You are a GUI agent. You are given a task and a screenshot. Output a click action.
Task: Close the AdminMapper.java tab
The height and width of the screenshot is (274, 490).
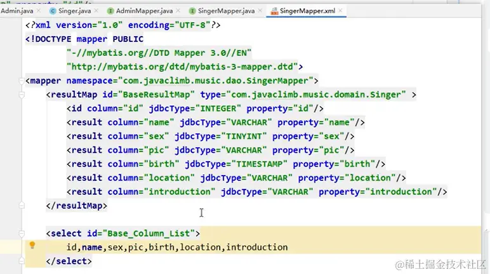click(x=178, y=11)
